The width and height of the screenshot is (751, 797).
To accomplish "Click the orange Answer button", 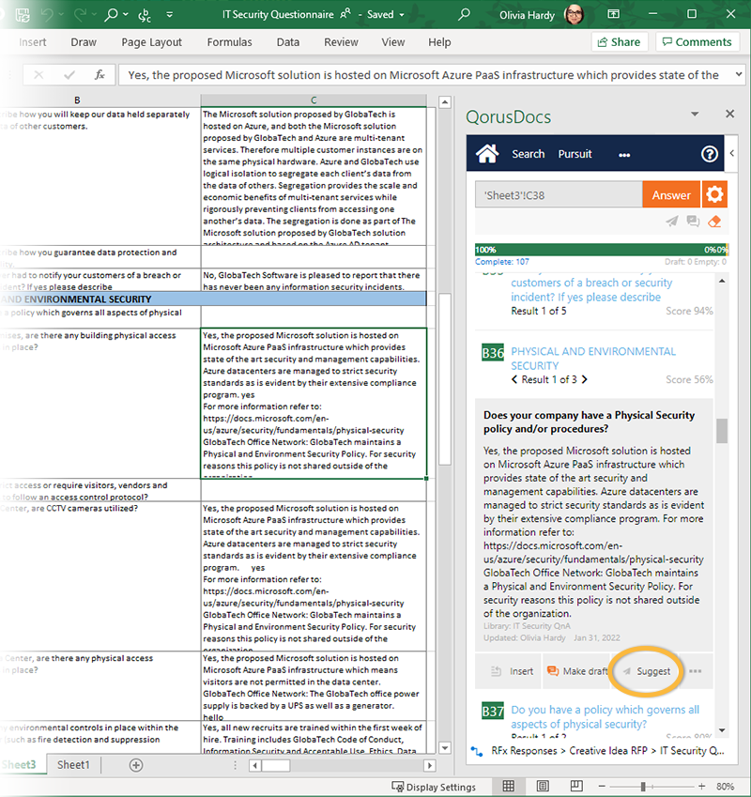I will pos(671,194).
